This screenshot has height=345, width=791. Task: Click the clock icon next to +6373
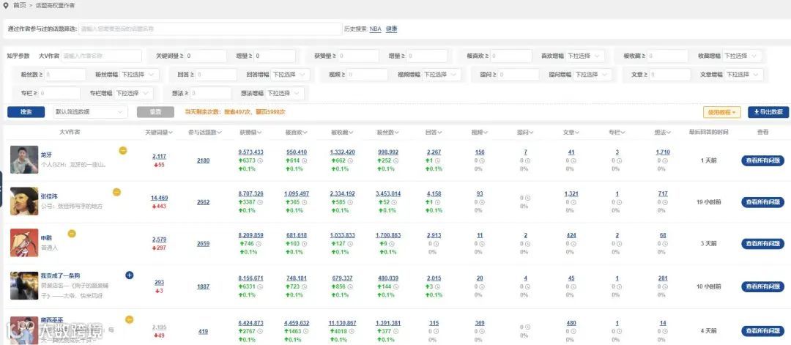pos(260,160)
